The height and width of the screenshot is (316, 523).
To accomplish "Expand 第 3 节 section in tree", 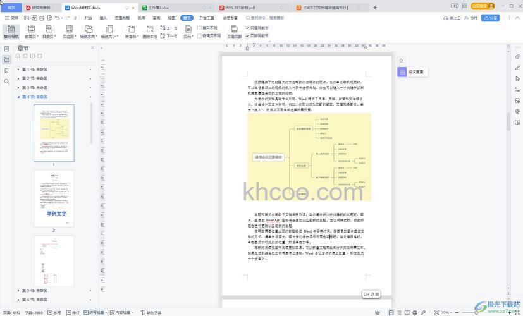I will (x=18, y=87).
